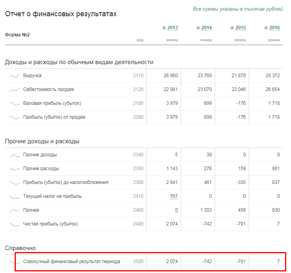
Task: Select the Совокупный финансовый результат периода row label
Action: (x=72, y=262)
